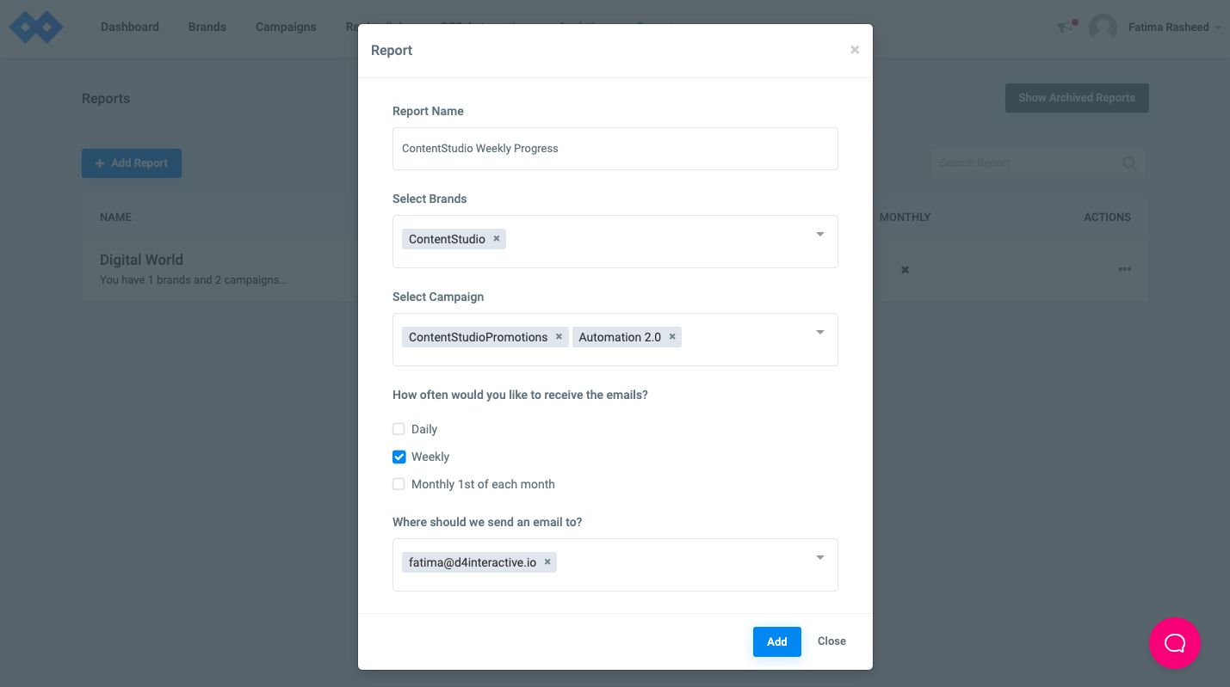Viewport: 1230px width, 687px height.
Task: Close the Report dialog with the X icon
Action: coord(855,50)
